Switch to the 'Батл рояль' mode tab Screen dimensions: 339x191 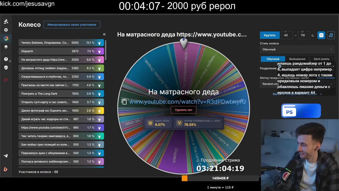(322, 59)
